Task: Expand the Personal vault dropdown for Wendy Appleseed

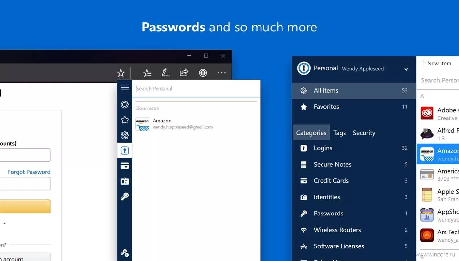Action: coord(406,69)
